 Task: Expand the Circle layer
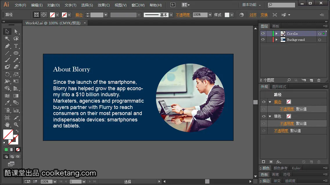pos(277,34)
